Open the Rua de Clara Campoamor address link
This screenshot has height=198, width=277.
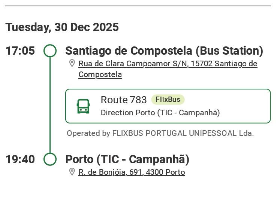coord(168,64)
